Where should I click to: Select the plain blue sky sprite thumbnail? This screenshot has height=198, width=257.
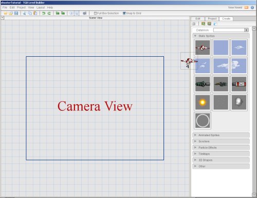[x=221, y=47]
